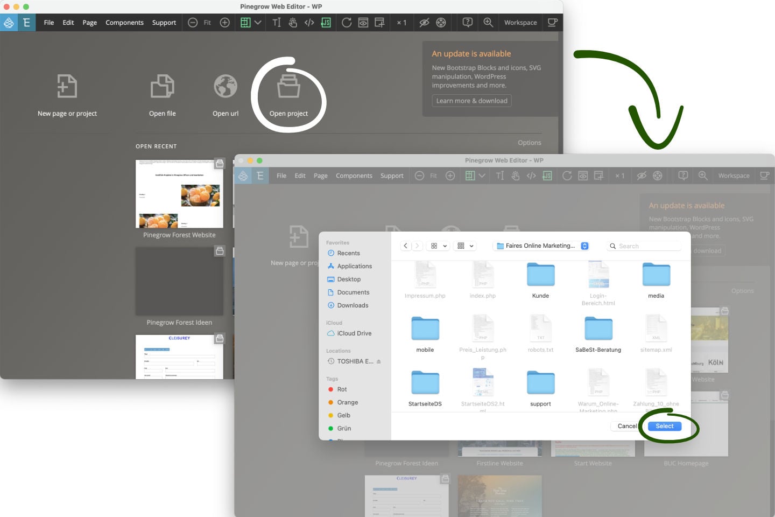Image resolution: width=775 pixels, height=517 pixels.
Task: Click page layout icon in back window toolbar
Action: pos(245,23)
